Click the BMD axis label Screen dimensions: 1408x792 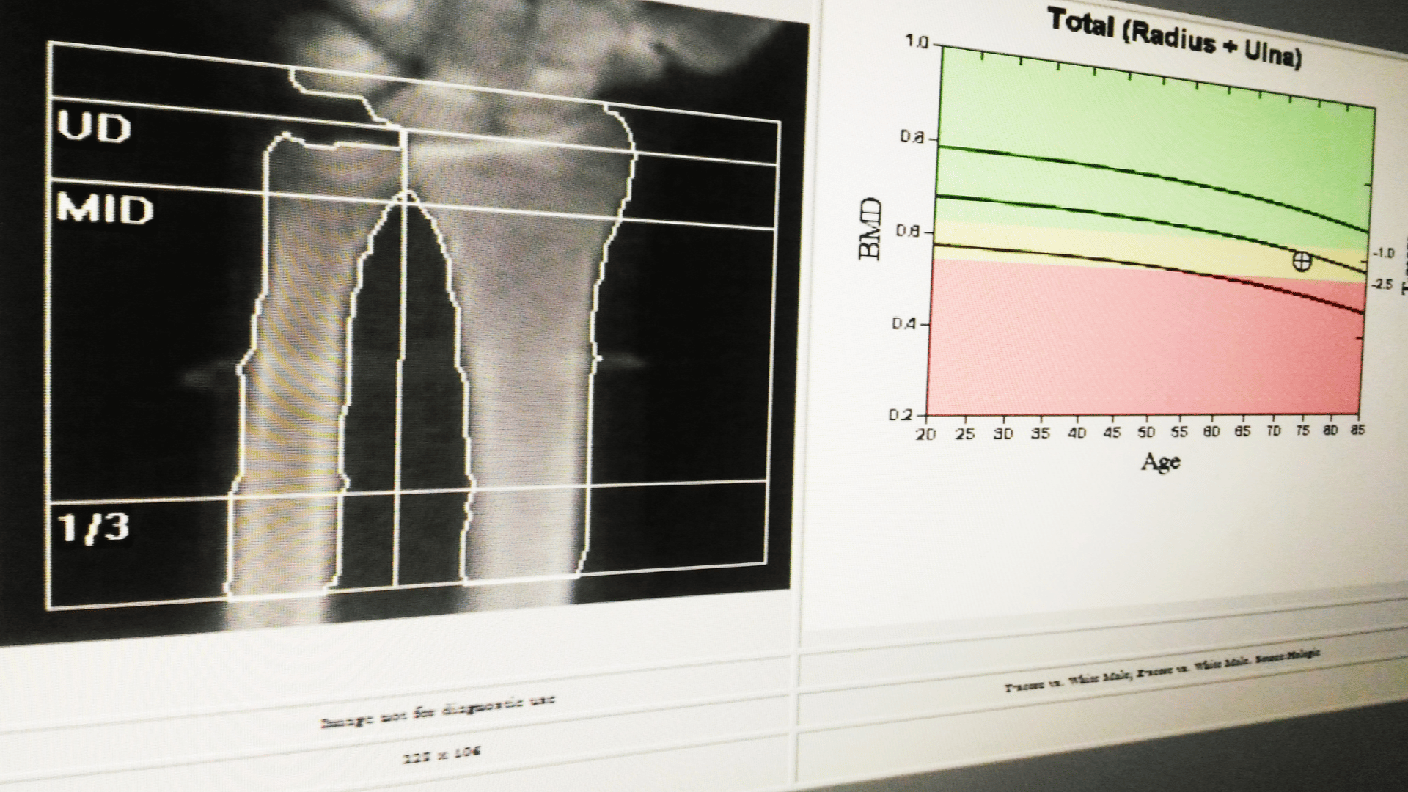click(870, 229)
